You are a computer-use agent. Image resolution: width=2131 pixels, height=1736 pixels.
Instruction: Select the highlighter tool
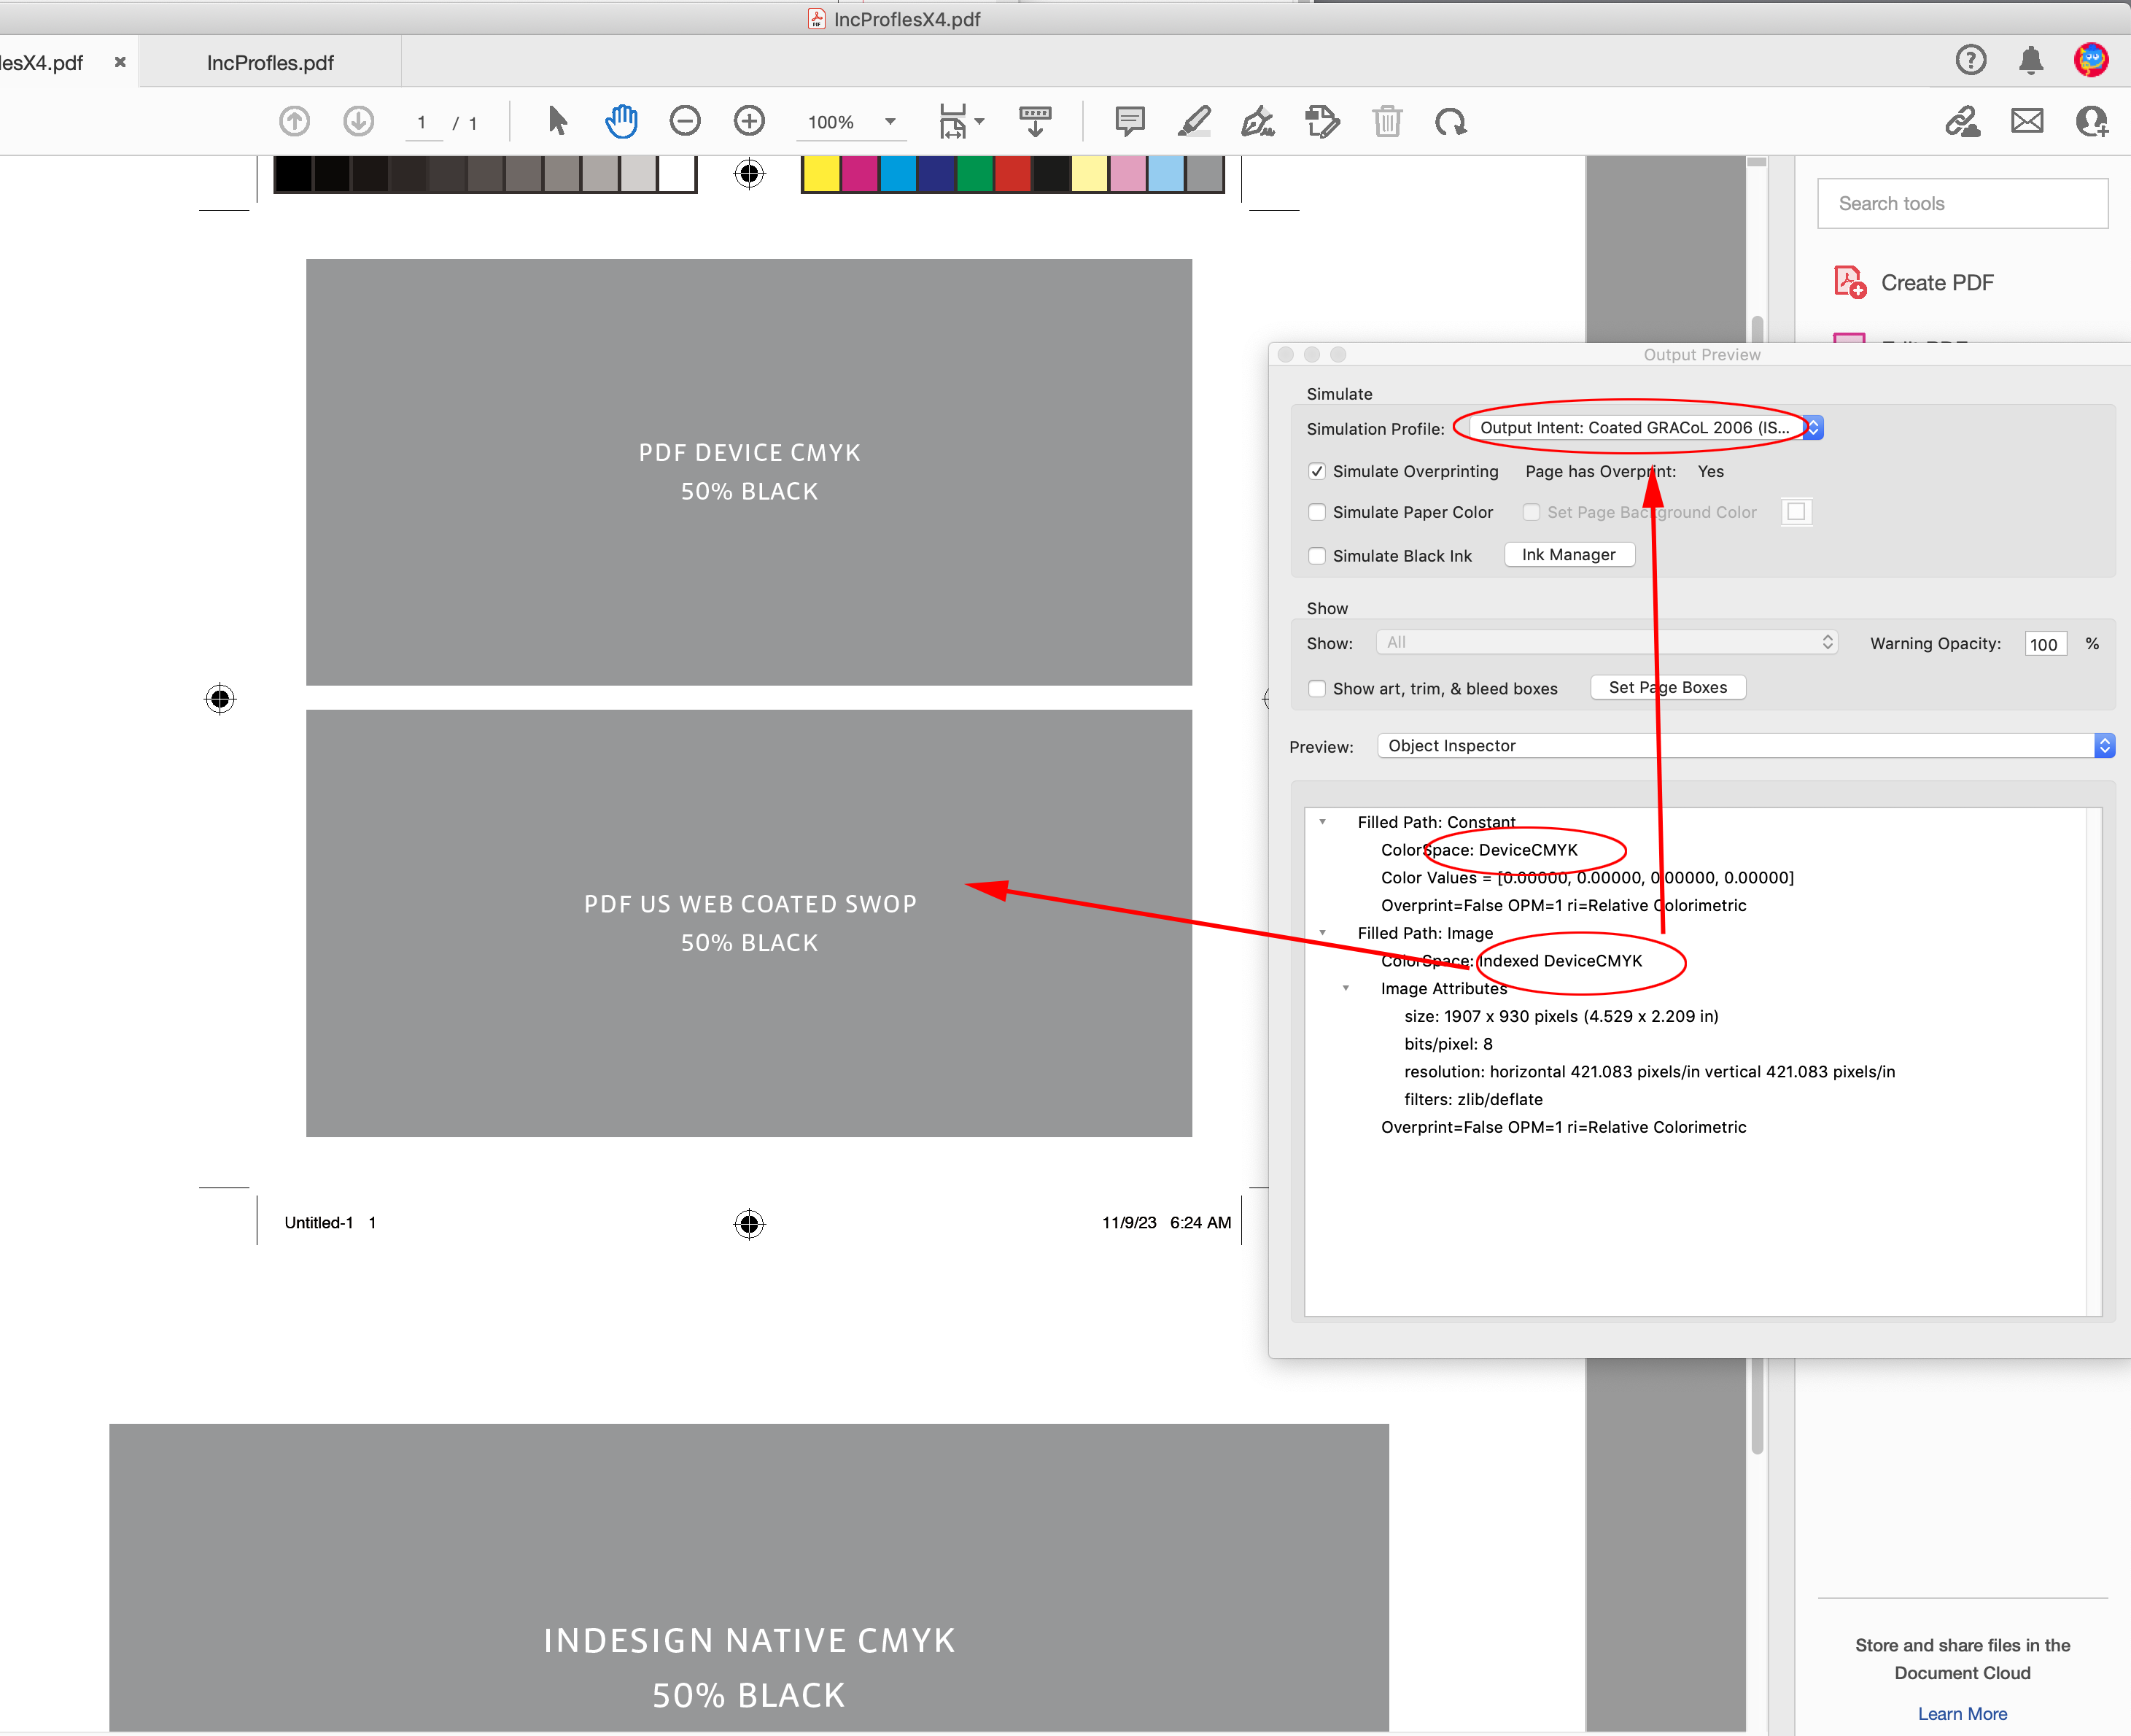click(1193, 121)
